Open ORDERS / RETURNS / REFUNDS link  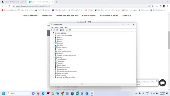pyautogui.click(x=67, y=16)
